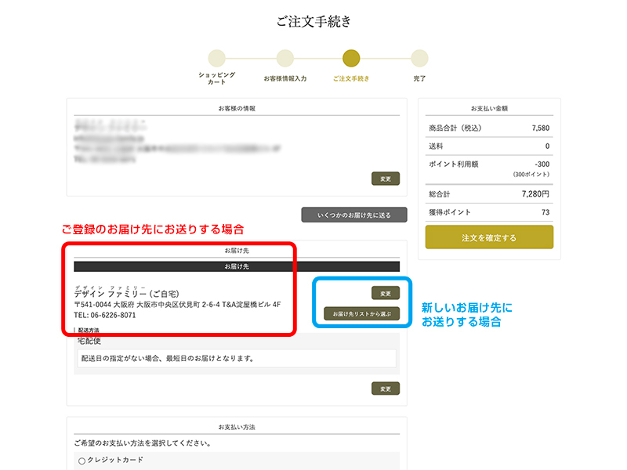627x470 pixels.
Task: Click the 完了 step circle
Action: pyautogui.click(x=419, y=58)
